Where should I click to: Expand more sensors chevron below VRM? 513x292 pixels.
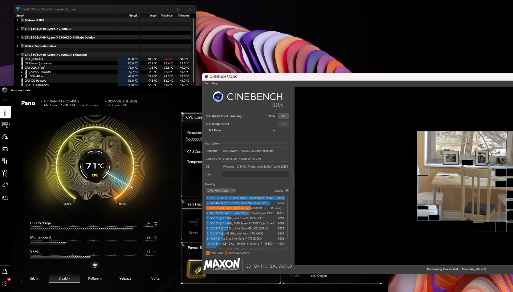pyautogui.click(x=95, y=265)
